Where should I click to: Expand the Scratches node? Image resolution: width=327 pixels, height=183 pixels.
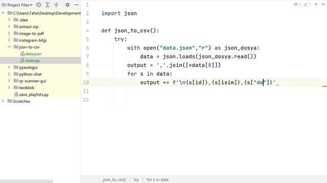[3, 101]
